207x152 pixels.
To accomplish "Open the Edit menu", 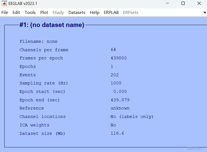I will [16, 13].
